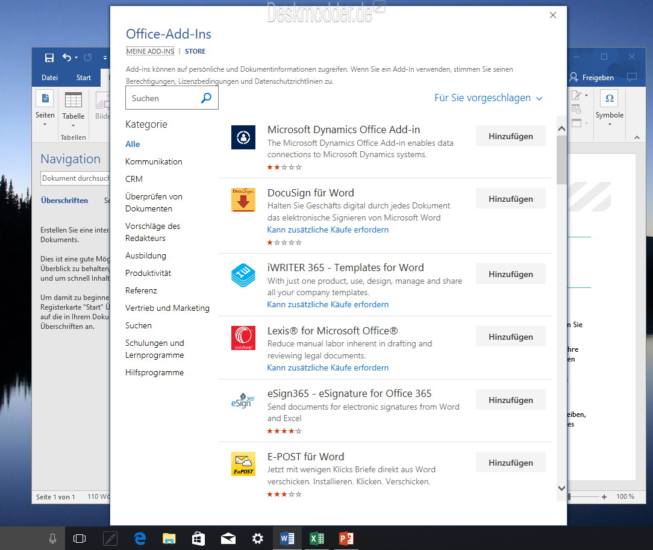Click the Undo arrow in quick access toolbar
653x550 pixels.
click(67, 57)
